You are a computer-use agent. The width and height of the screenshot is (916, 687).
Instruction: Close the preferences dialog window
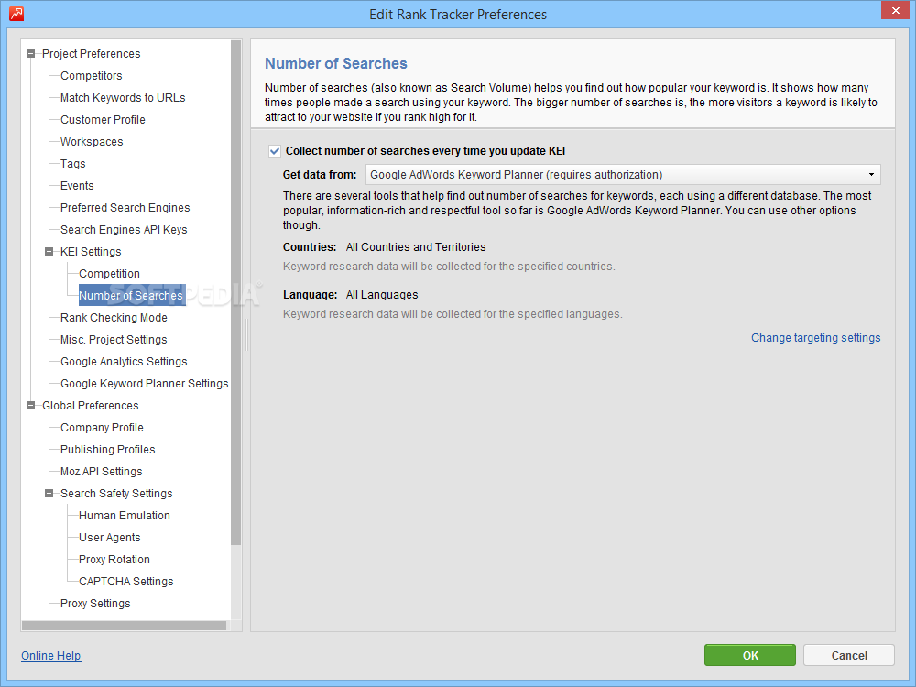click(896, 10)
